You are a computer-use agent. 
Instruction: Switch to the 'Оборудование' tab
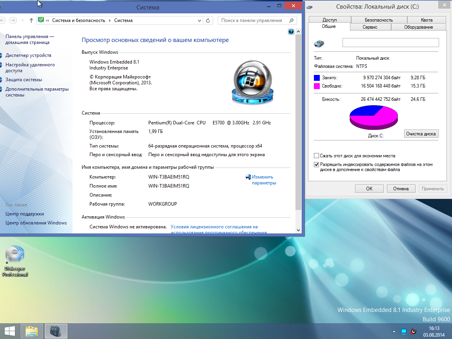(419, 27)
